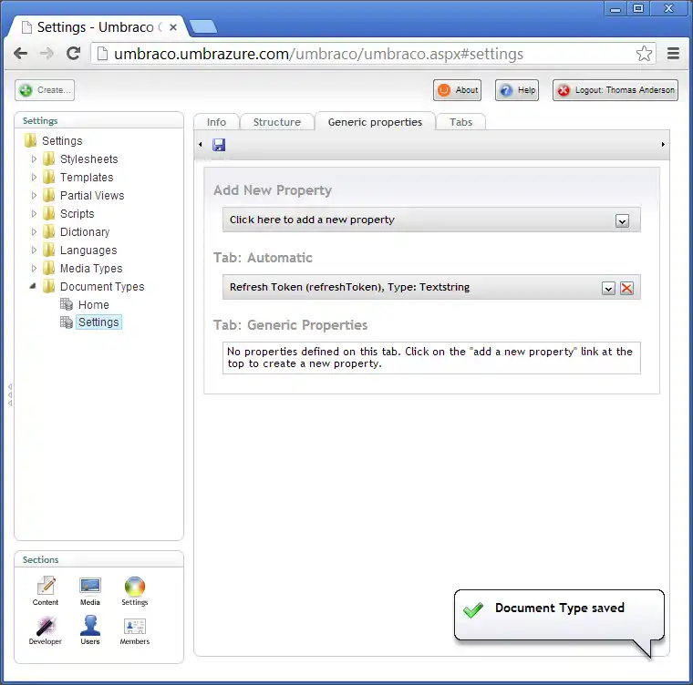The width and height of the screenshot is (693, 685).
Task: Click the 'Document Type saved' notification
Action: (x=559, y=614)
